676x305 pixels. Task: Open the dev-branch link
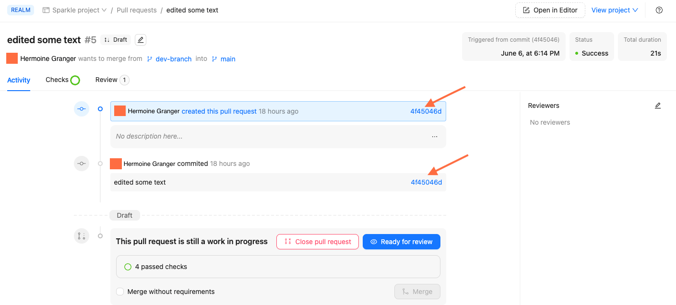click(173, 59)
